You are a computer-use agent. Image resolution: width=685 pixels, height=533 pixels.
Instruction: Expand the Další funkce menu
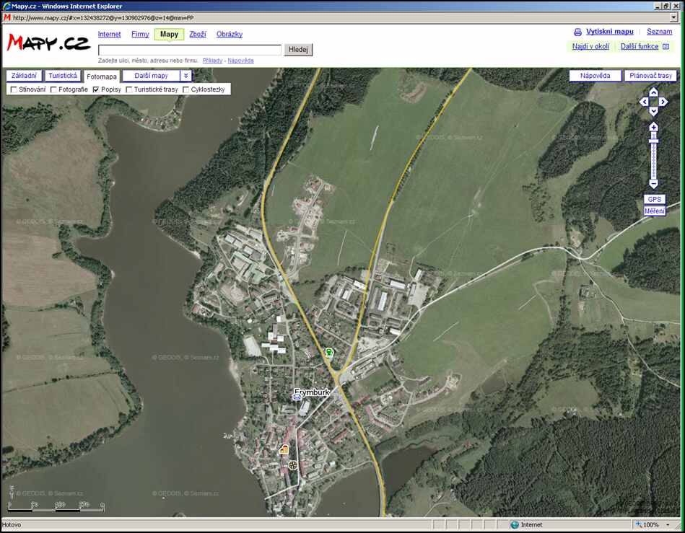coord(644,47)
